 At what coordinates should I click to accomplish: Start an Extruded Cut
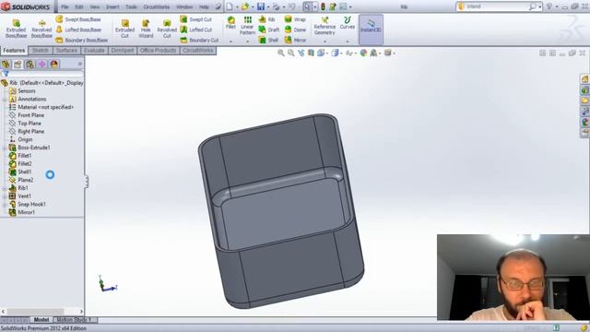(125, 29)
